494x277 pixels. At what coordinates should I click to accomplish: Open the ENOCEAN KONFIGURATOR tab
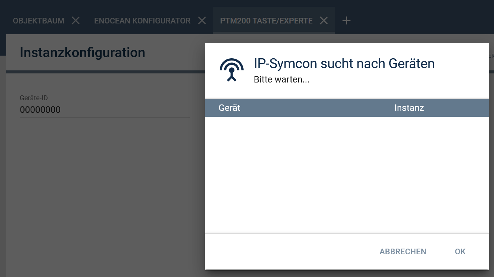[x=142, y=21]
